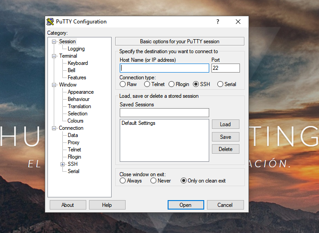Collapse the Connection tree node
Screen dimensions: 319x233
click(x=54, y=128)
